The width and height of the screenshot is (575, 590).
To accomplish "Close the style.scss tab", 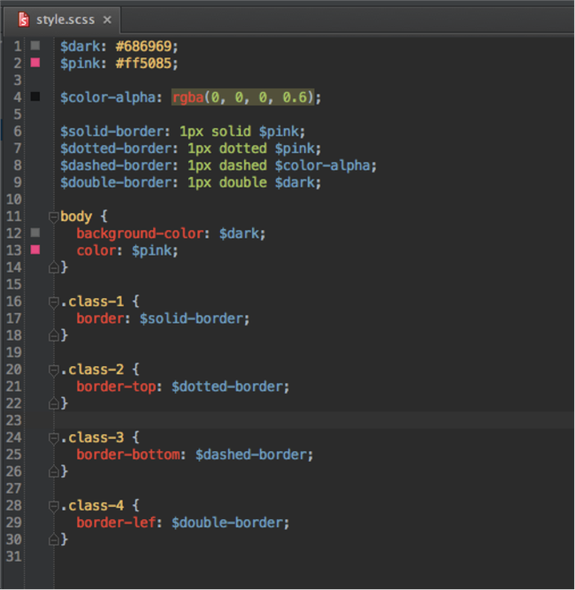I will [107, 19].
